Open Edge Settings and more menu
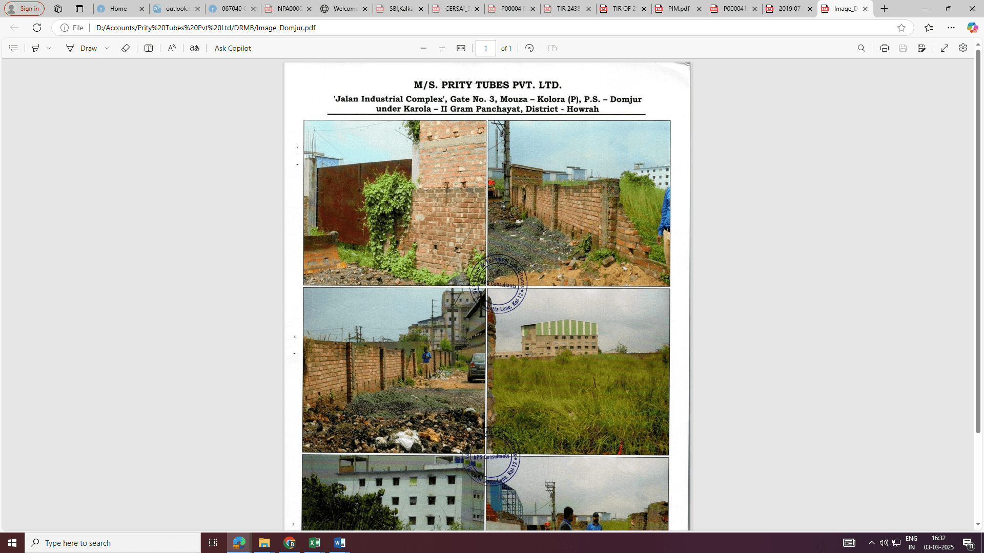The height and width of the screenshot is (553, 984). (x=951, y=28)
